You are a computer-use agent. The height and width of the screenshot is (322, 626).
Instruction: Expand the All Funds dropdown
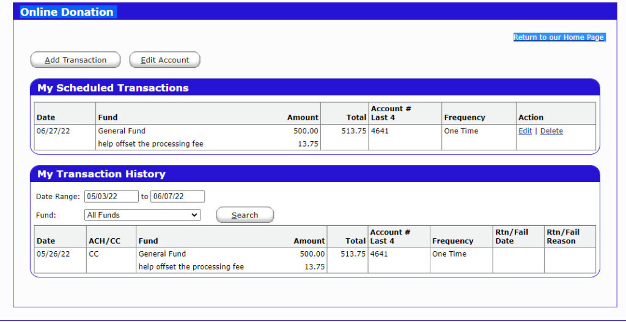point(142,215)
